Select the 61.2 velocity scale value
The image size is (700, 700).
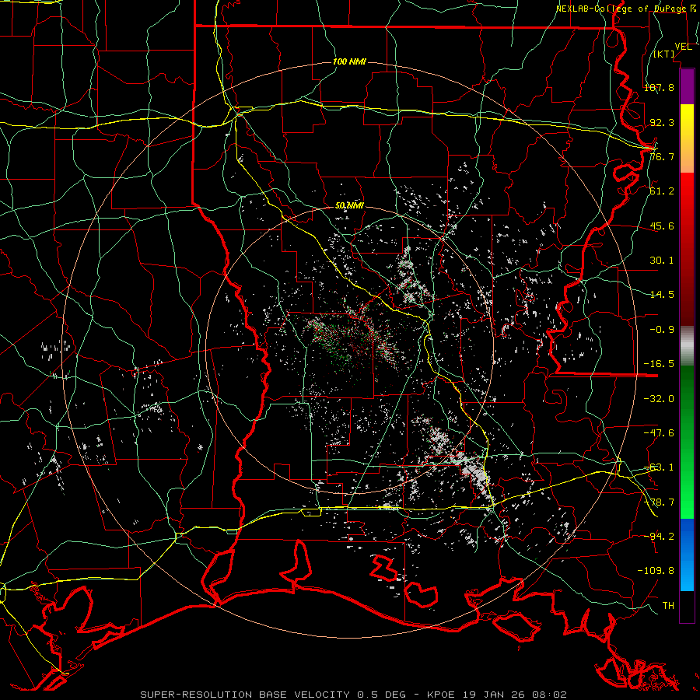(x=662, y=191)
